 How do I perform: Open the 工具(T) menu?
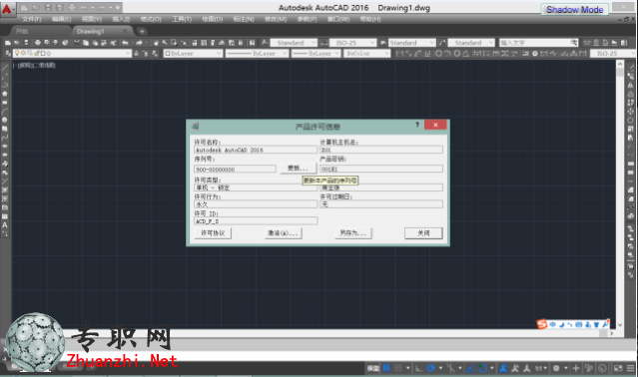point(182,19)
